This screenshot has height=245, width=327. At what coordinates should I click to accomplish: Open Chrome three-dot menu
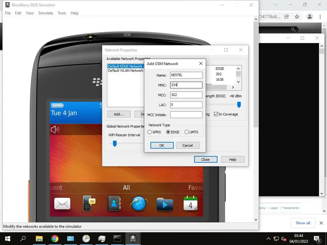pyautogui.click(x=320, y=17)
